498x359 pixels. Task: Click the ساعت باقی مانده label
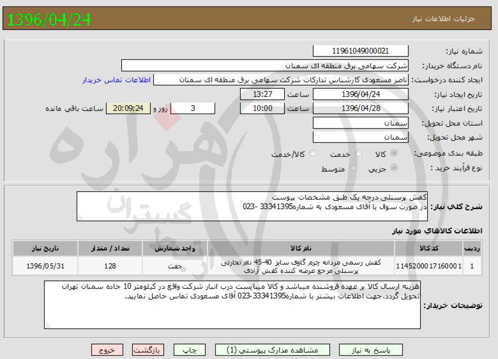click(74, 108)
